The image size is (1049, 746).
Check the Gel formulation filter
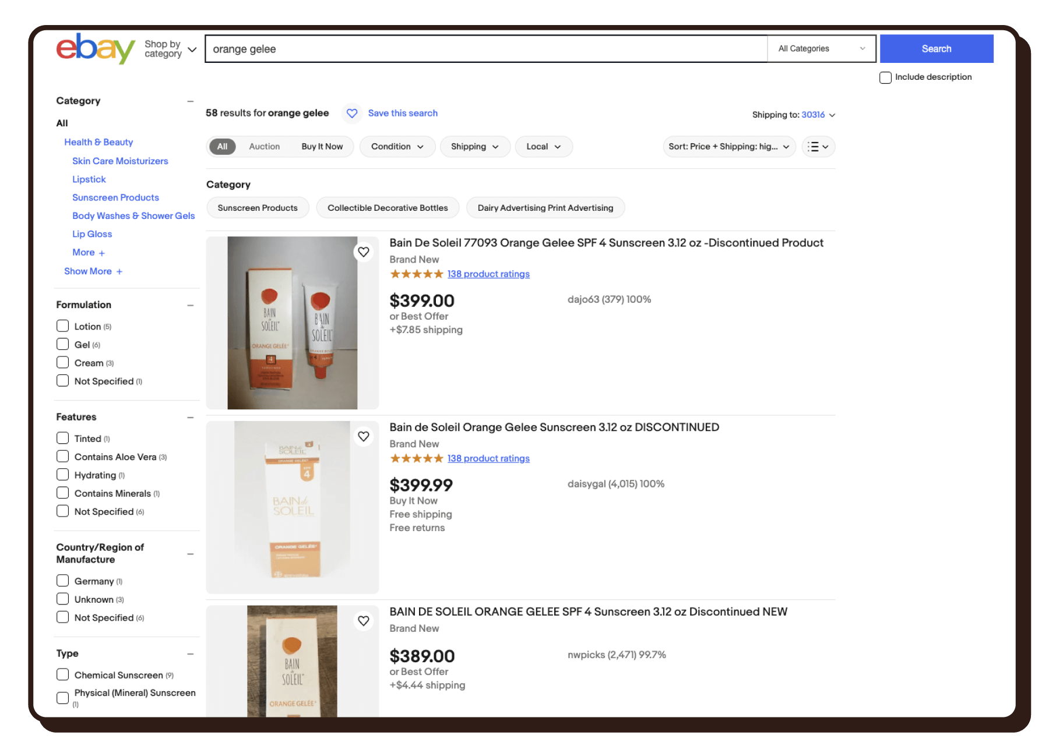tap(62, 344)
